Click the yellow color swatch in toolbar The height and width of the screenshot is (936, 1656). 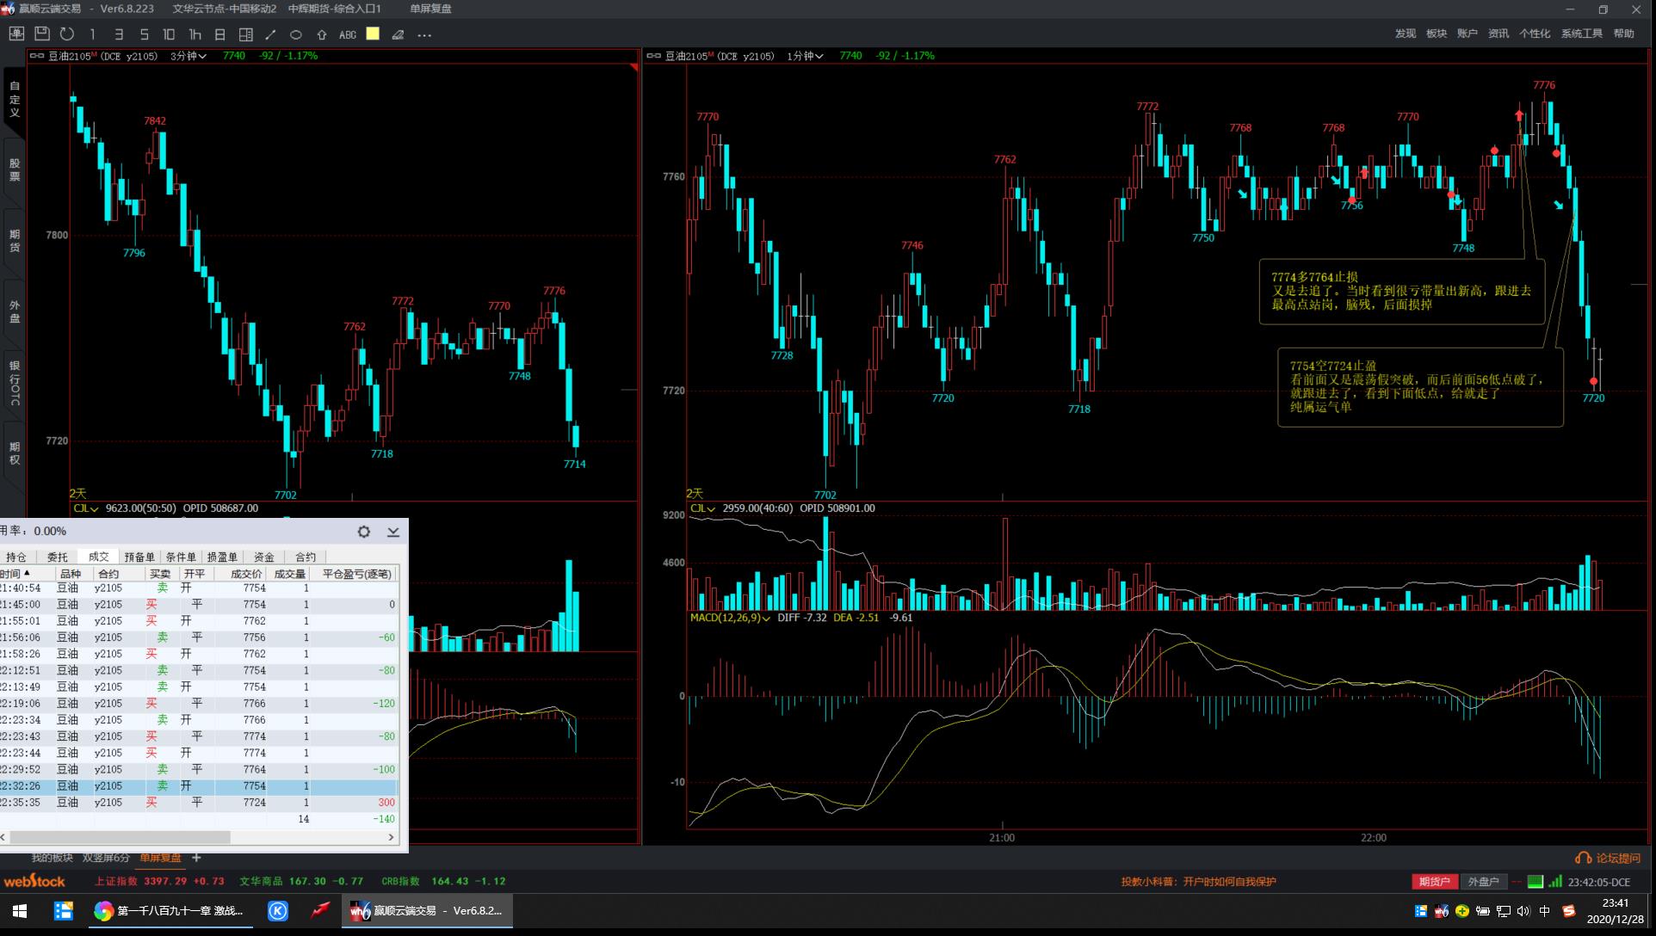coord(373,34)
